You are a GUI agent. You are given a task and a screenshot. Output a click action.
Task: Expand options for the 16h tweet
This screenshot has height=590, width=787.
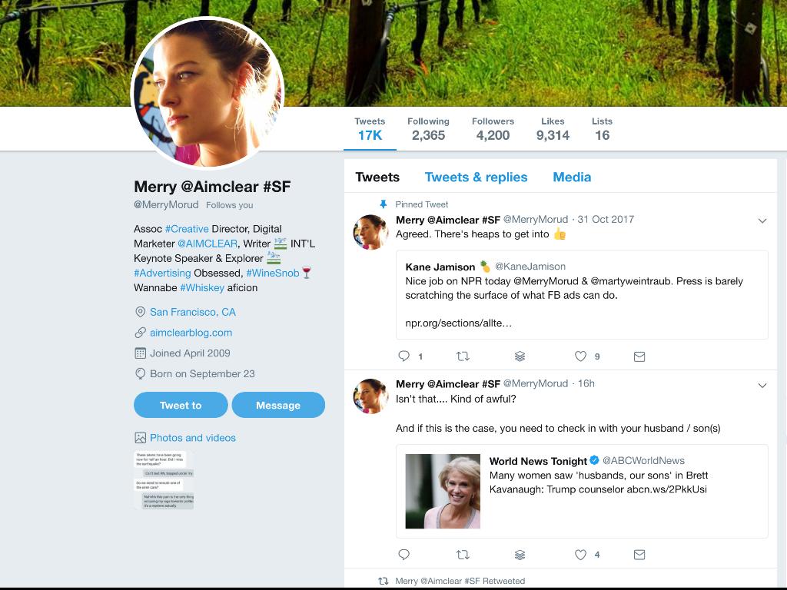(x=762, y=385)
